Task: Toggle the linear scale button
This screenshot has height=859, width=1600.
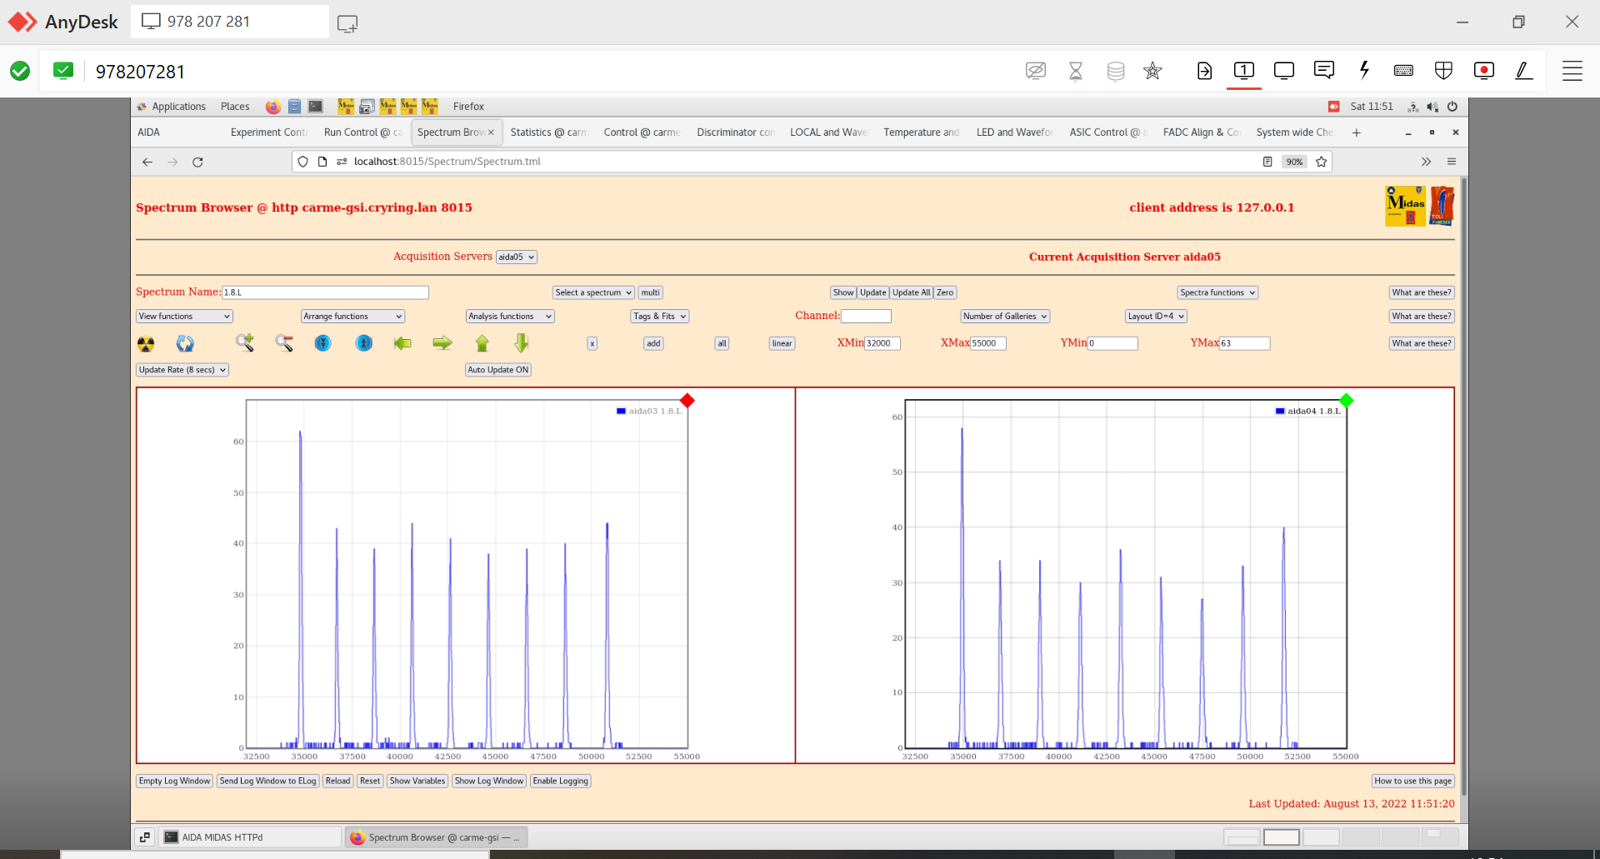Action: [782, 343]
